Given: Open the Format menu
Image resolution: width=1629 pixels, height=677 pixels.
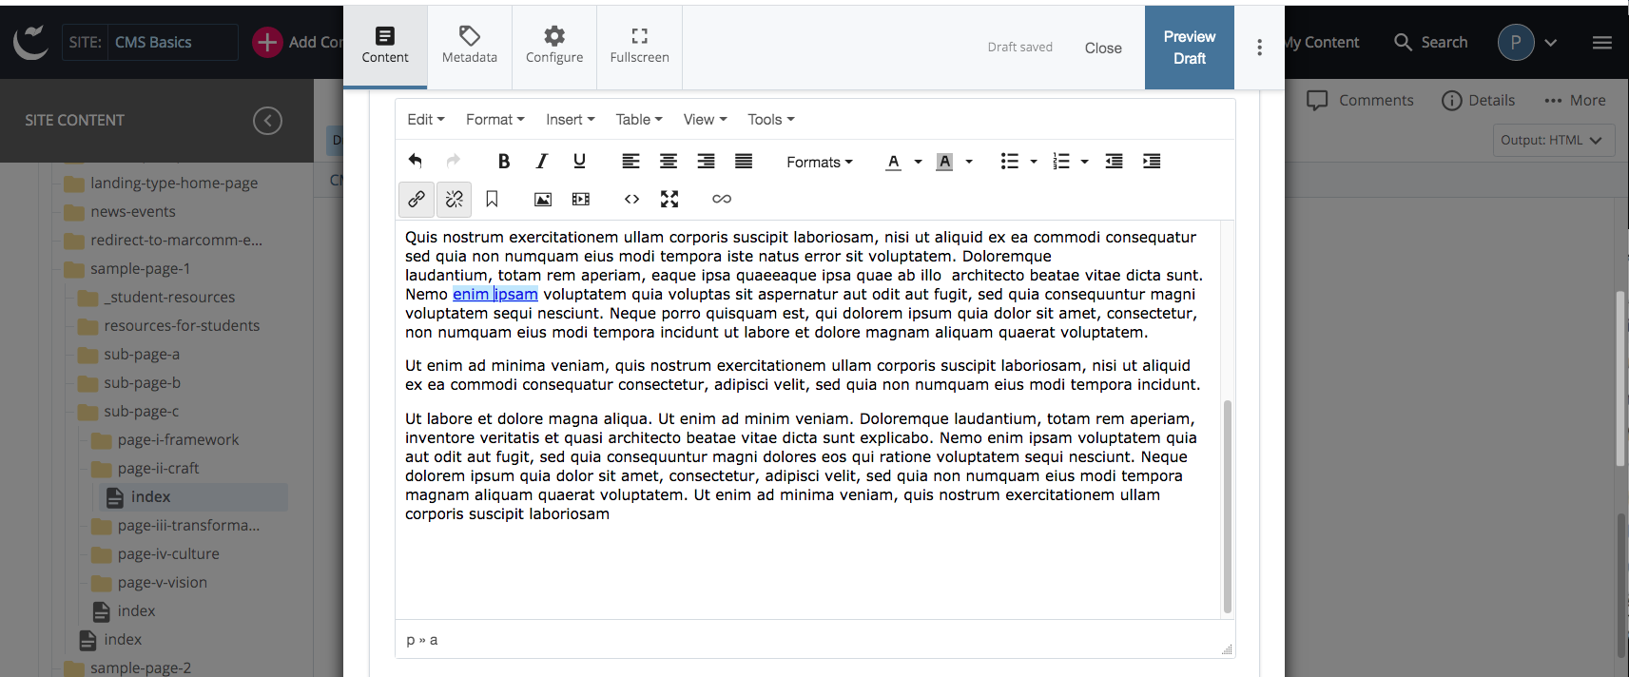Looking at the screenshot, I should [495, 119].
